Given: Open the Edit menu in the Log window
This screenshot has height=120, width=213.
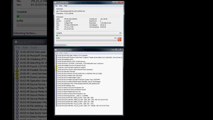Looking at the screenshot, I should [x=61, y=53].
